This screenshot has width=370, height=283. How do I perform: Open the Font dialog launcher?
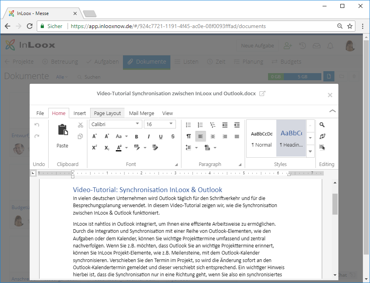(x=176, y=164)
